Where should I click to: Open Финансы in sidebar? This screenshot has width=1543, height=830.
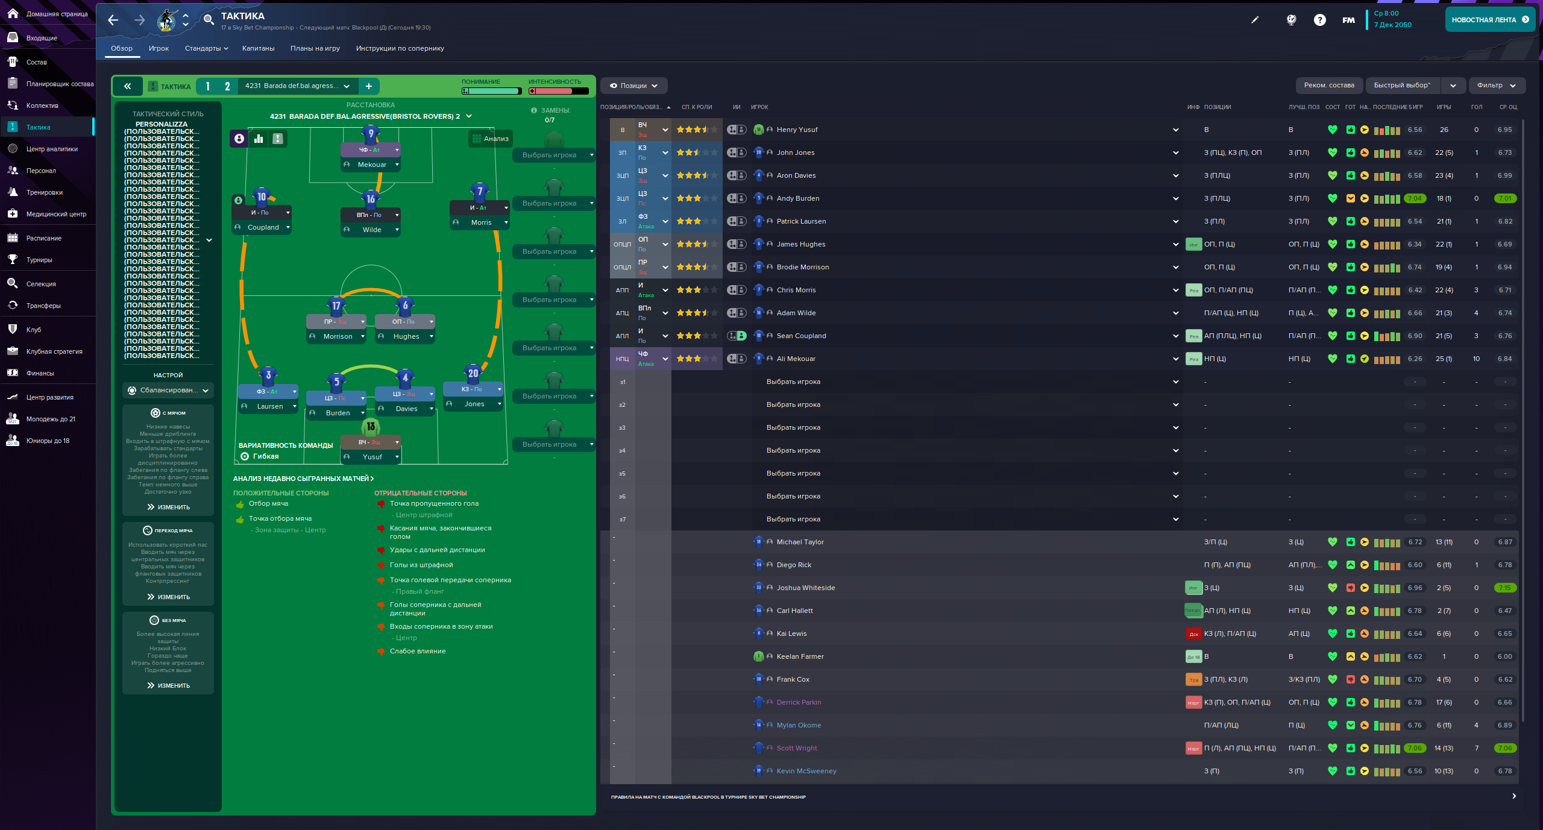click(x=48, y=373)
